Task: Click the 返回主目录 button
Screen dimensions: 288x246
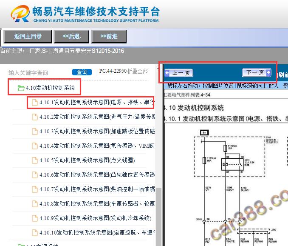Action: click(x=28, y=37)
